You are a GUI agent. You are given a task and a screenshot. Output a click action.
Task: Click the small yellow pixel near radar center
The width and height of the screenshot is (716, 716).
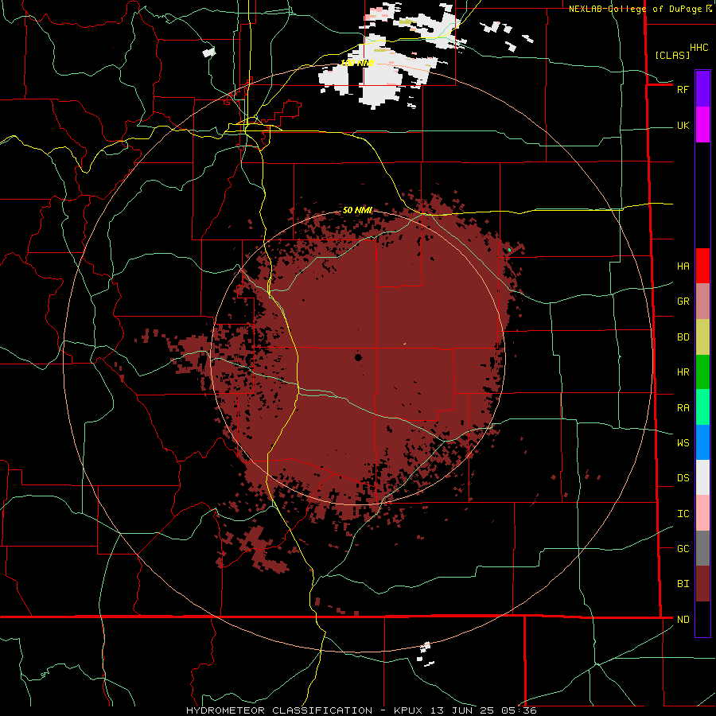coord(405,344)
